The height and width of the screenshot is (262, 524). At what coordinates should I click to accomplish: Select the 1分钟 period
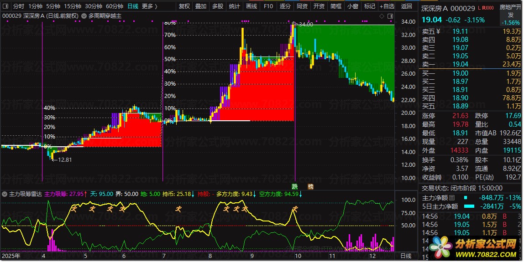(35, 6)
